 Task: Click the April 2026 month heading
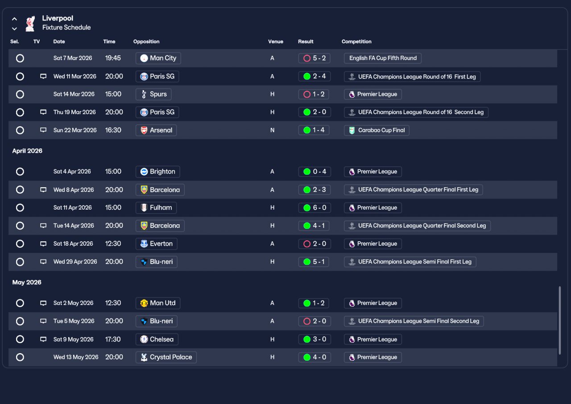tap(27, 151)
